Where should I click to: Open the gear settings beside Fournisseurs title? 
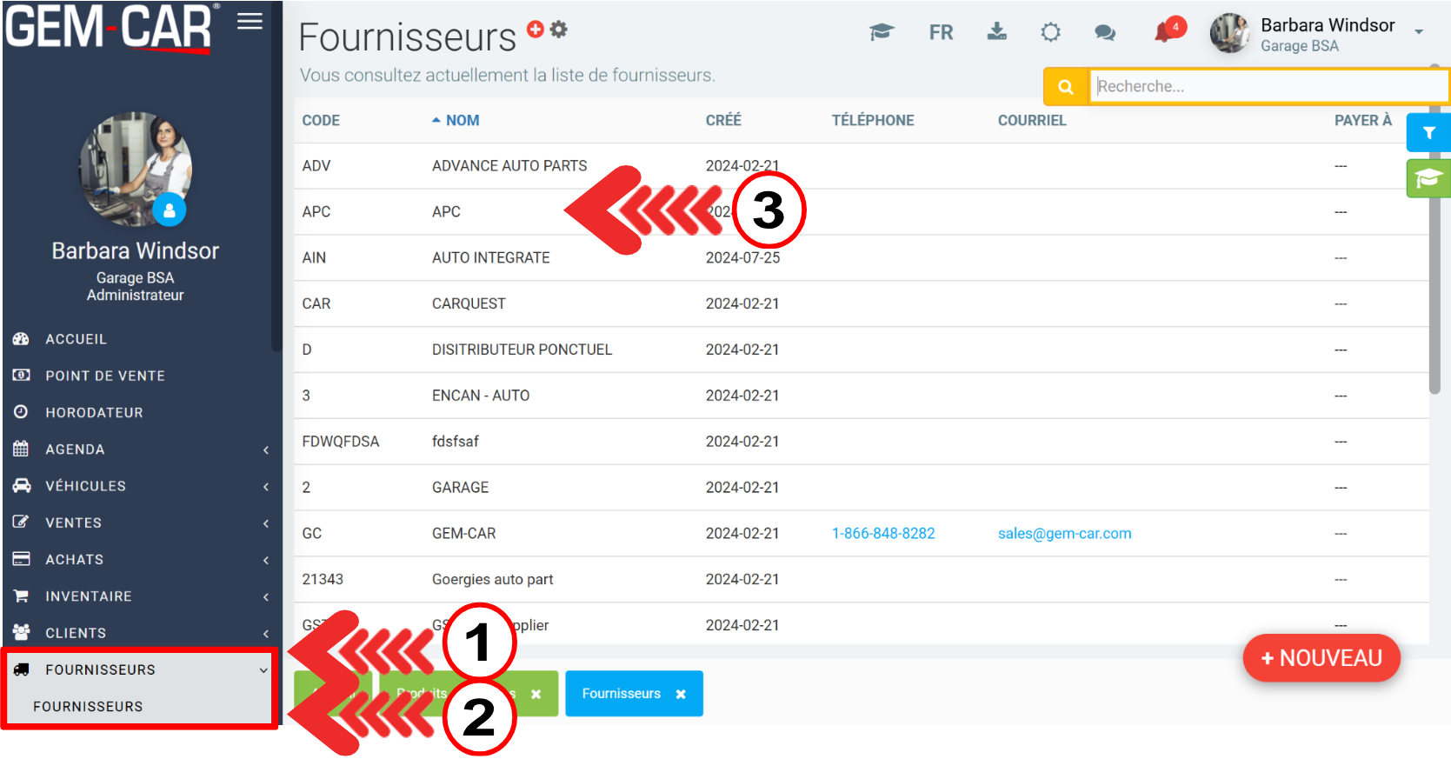(x=559, y=29)
